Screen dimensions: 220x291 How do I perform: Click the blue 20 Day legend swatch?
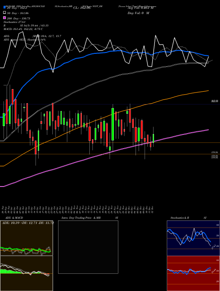pos(4,7)
